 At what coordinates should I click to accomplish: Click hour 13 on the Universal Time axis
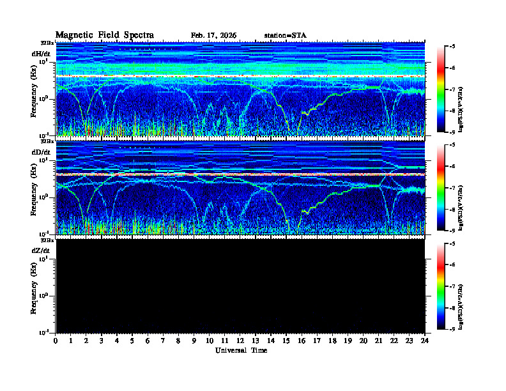pyautogui.click(x=256, y=341)
